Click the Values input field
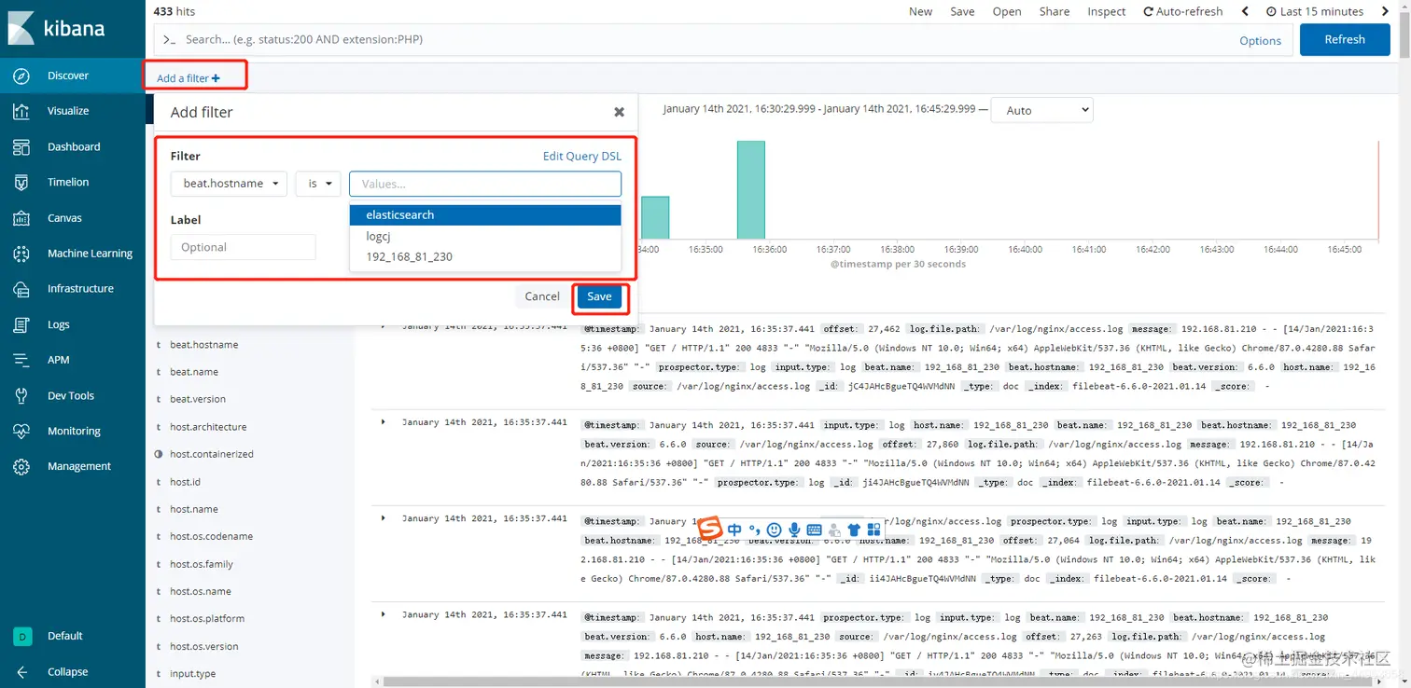 tap(485, 184)
